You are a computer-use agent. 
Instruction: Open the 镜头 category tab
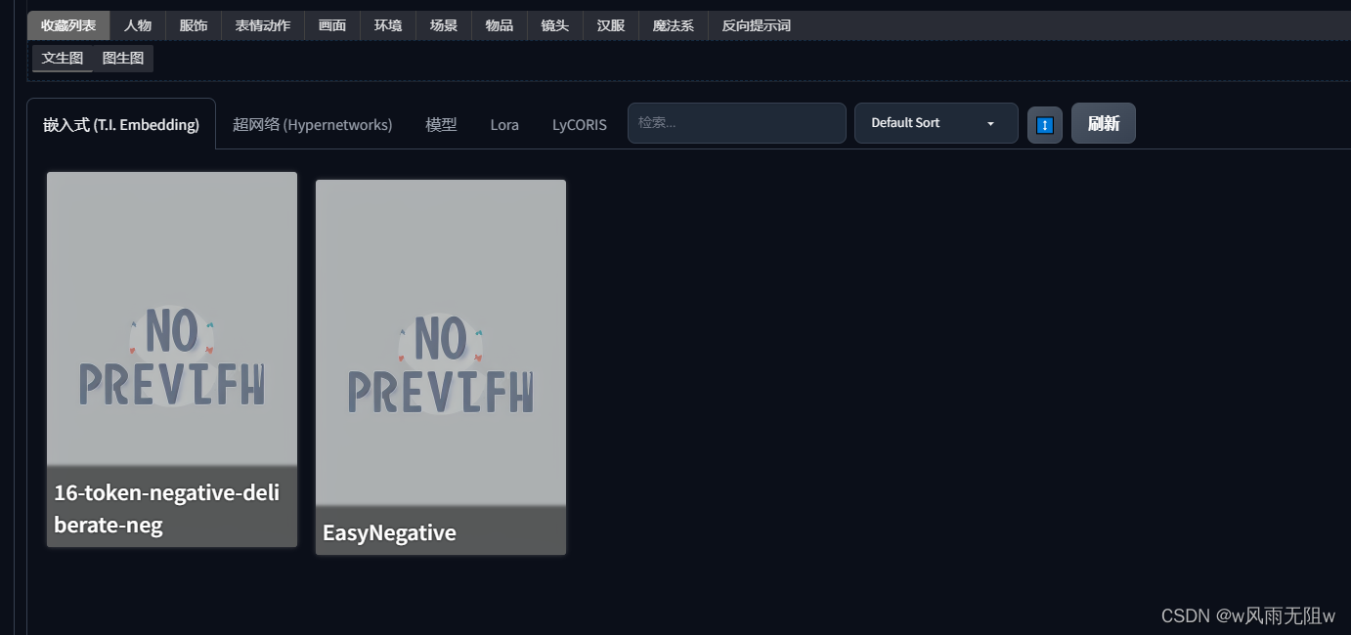click(555, 25)
